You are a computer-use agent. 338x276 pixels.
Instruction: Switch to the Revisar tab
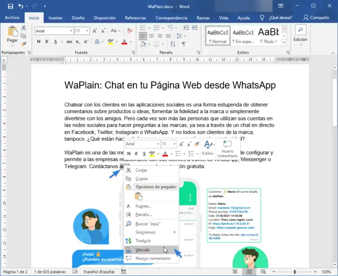pos(203,18)
